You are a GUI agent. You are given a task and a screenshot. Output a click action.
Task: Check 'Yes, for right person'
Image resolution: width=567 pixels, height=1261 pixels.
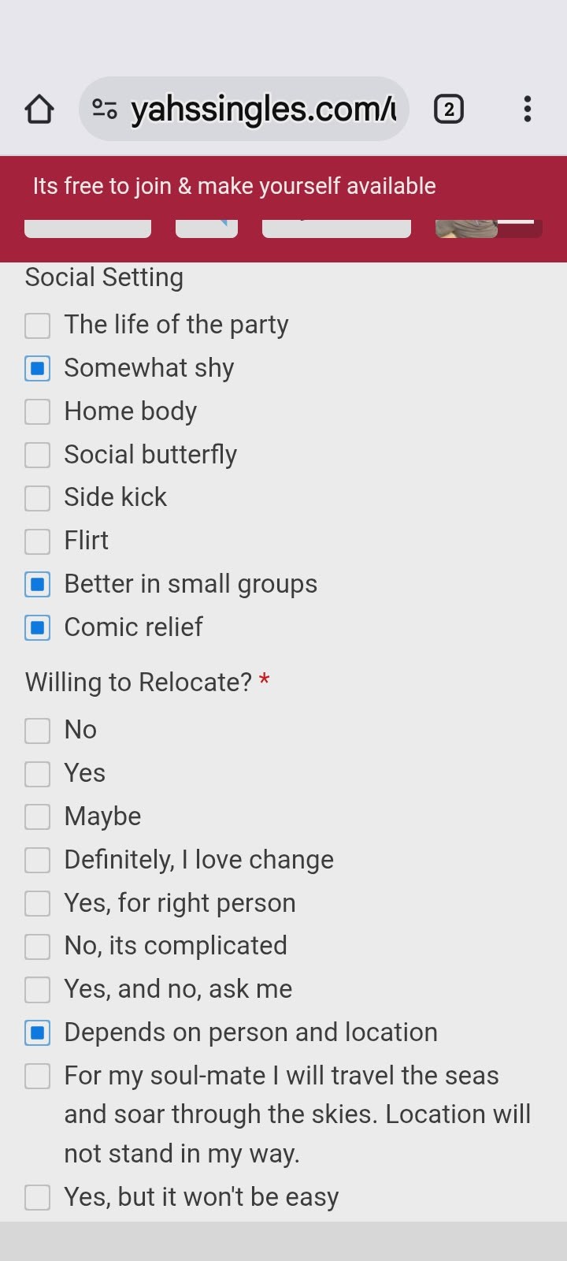tap(38, 903)
